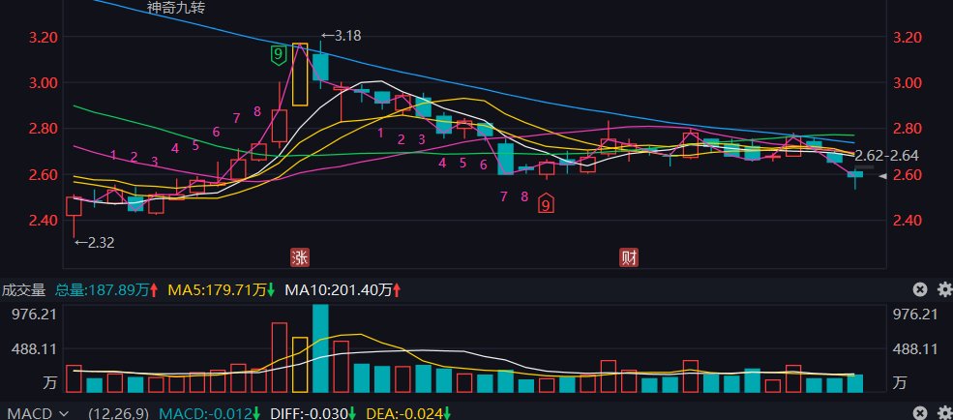Click the DEA:-0.024 readout
The image size is (953, 420).
pos(408,414)
